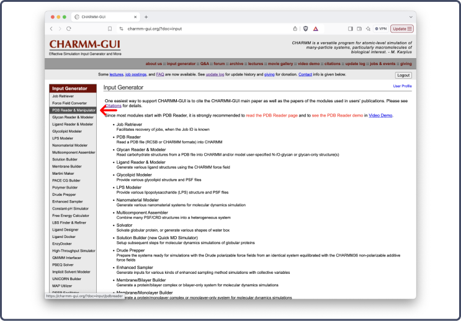Click the share icon in the address bar
Image resolution: width=461 pixels, height=321 pixels.
coord(295,29)
